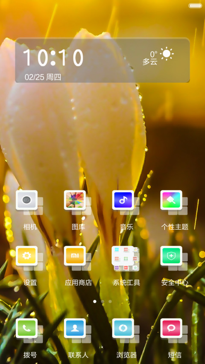Open the 个性主题 themes app
Viewport: 205px width, 364px height.
(172, 200)
